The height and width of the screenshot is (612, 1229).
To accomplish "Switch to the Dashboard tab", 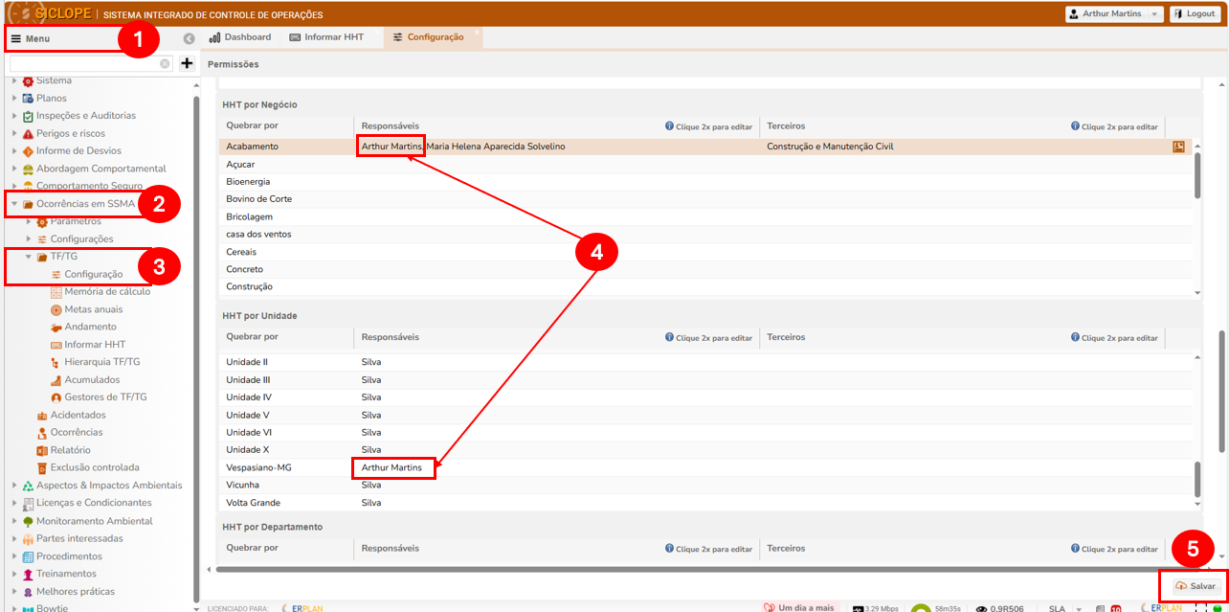I will 240,37.
